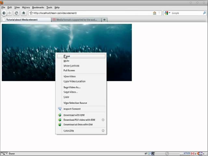Screen dimensions: 208x156
Task: Open the File menu
Action: (x=3, y=7)
